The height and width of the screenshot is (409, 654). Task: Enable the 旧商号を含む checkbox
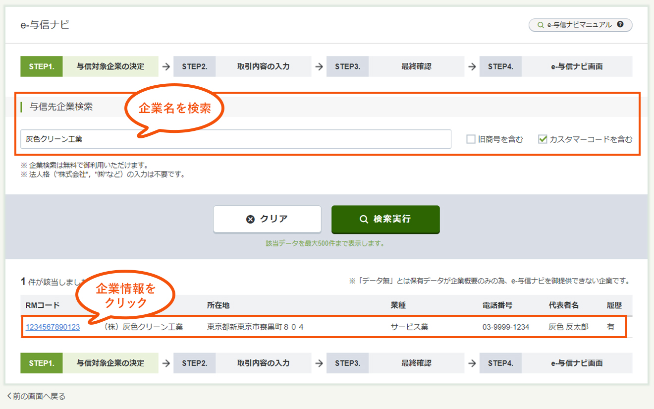[x=470, y=139]
